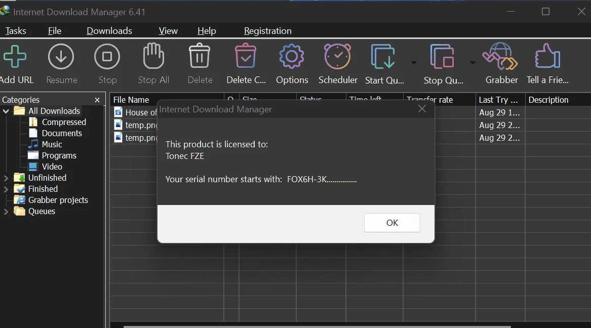Click the Video category icon
This screenshot has height=328, width=591.
point(33,167)
